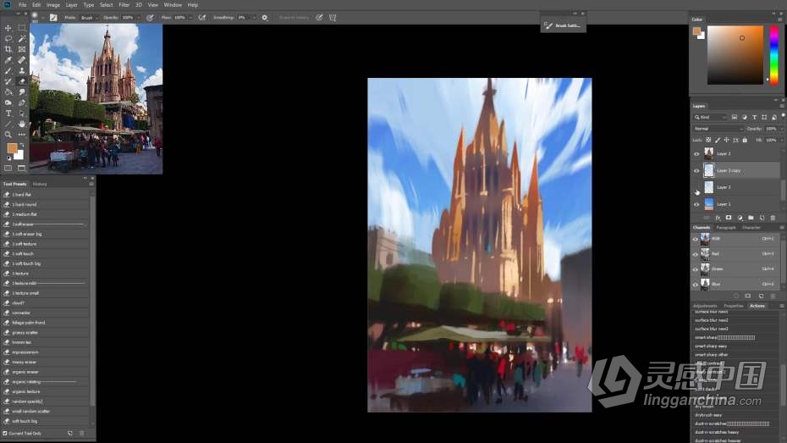
Task: Open Flow dropdown in options bar
Action: pos(190,18)
